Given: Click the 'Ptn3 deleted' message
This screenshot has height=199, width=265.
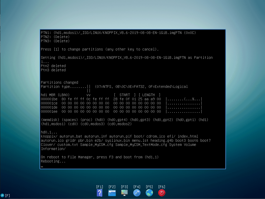Looking at the screenshot, I should click(x=53, y=70).
